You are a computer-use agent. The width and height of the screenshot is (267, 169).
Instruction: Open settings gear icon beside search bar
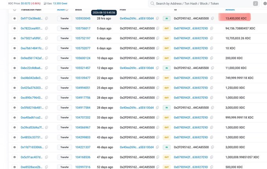[265, 4]
